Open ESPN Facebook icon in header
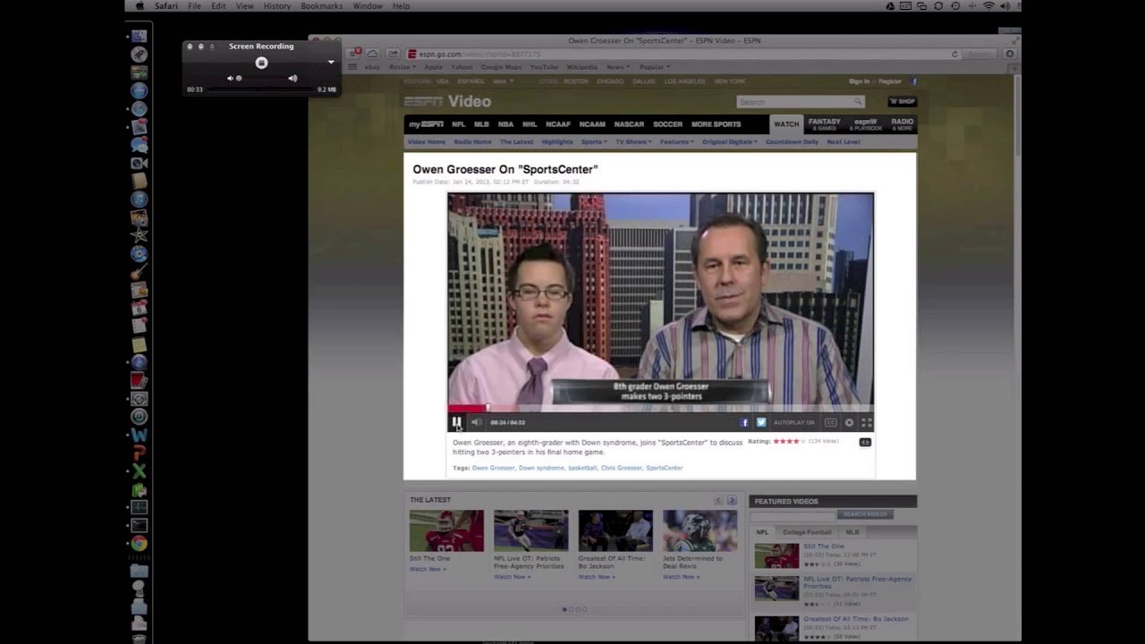Image resolution: width=1145 pixels, height=644 pixels. (914, 81)
